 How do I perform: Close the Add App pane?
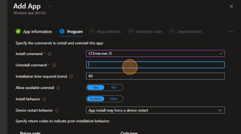click(x=231, y=6)
